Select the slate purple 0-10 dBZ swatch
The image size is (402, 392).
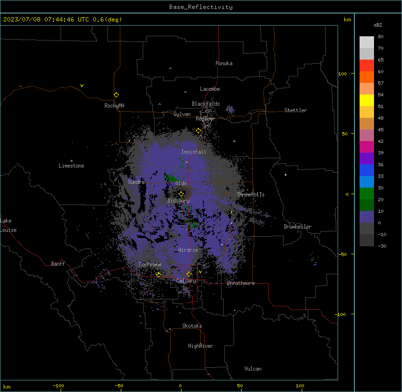point(367,217)
